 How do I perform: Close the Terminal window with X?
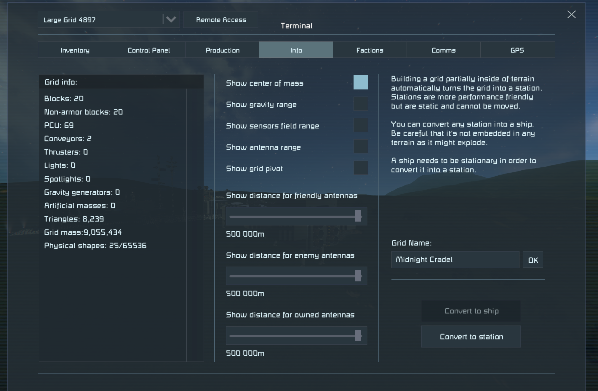571,15
